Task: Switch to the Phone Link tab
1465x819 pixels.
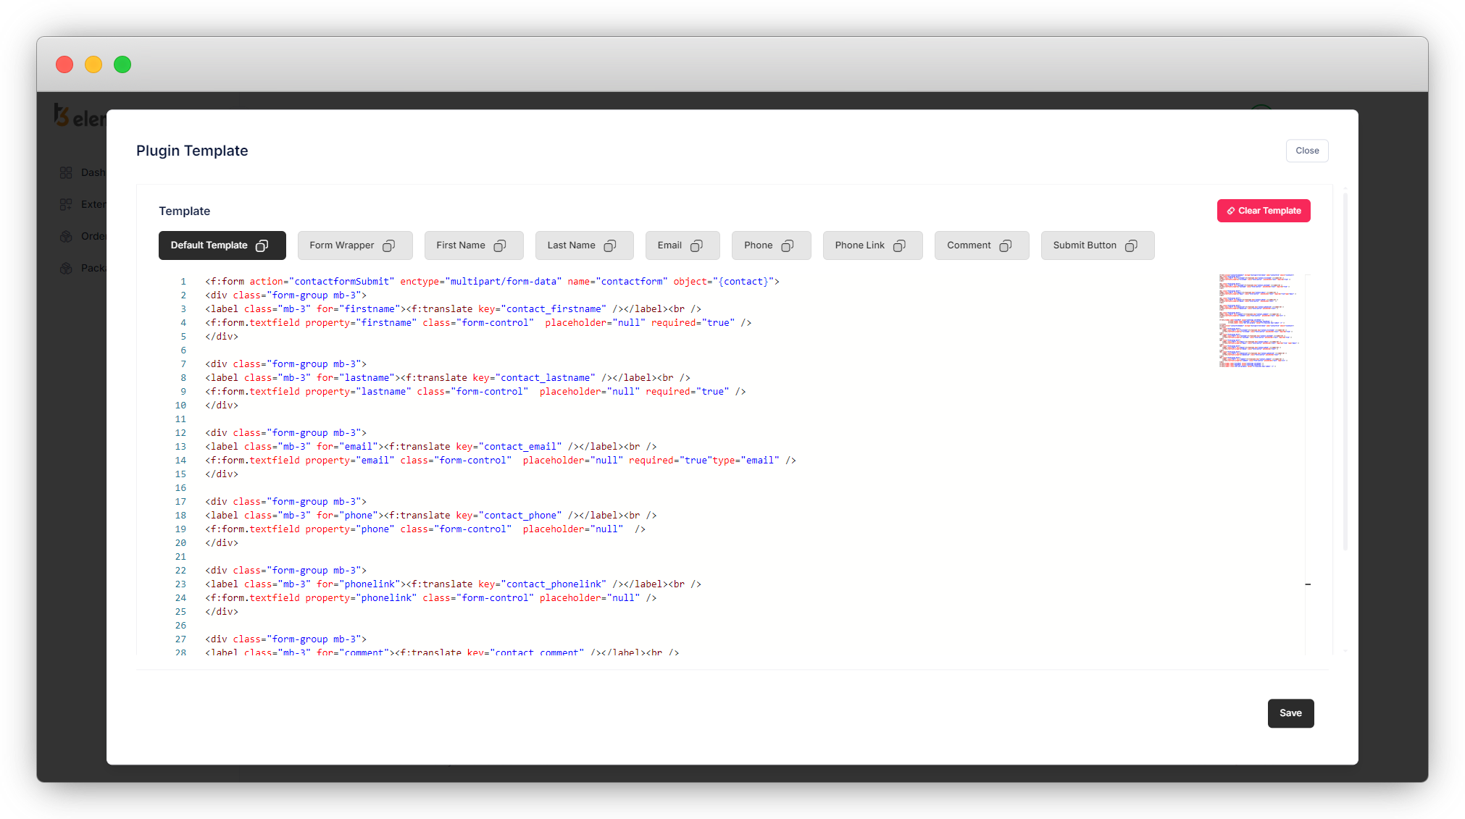Action: 859,245
